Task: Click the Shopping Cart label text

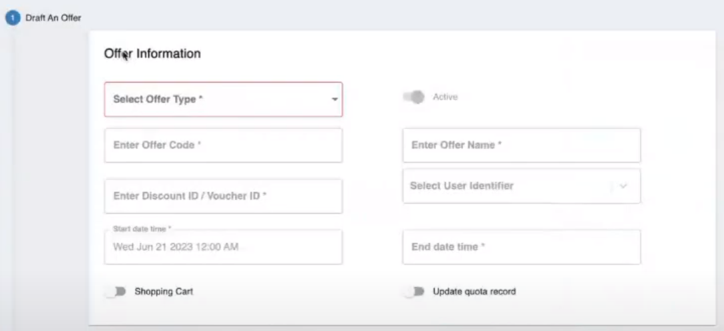Action: 164,292
